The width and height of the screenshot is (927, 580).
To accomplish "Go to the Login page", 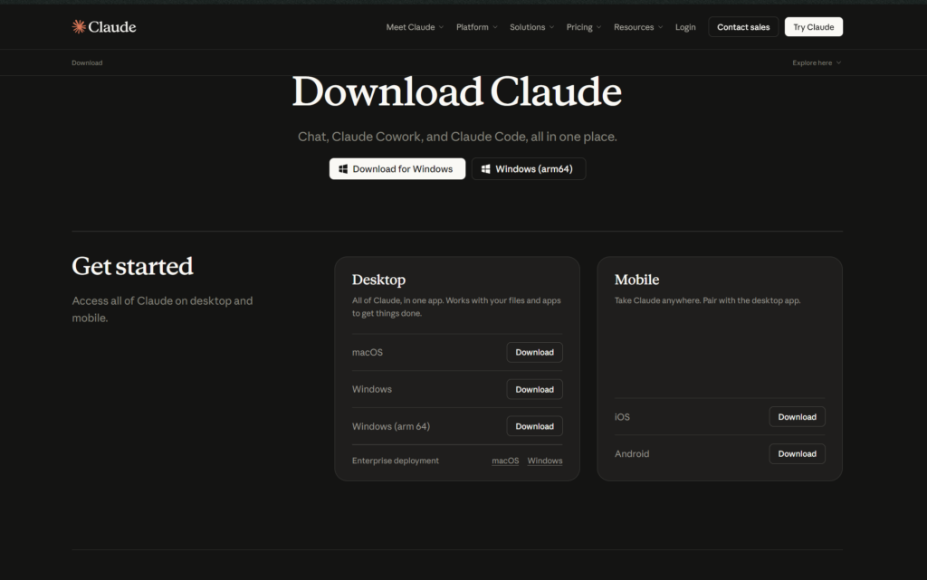I will pyautogui.click(x=685, y=27).
